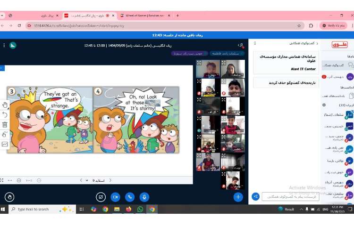This screenshot has height=226, width=354.
Task: Go to next slide with right arrow
Action: (81, 180)
